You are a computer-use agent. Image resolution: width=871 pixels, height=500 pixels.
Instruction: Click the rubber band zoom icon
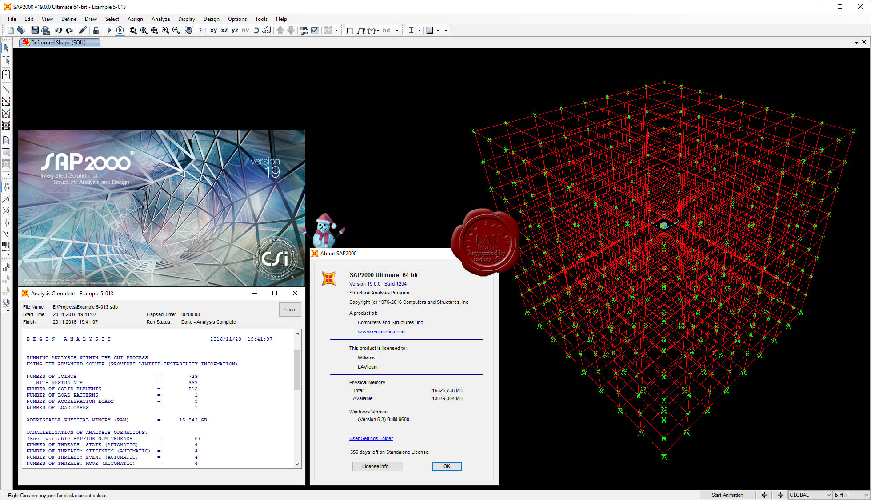click(133, 30)
